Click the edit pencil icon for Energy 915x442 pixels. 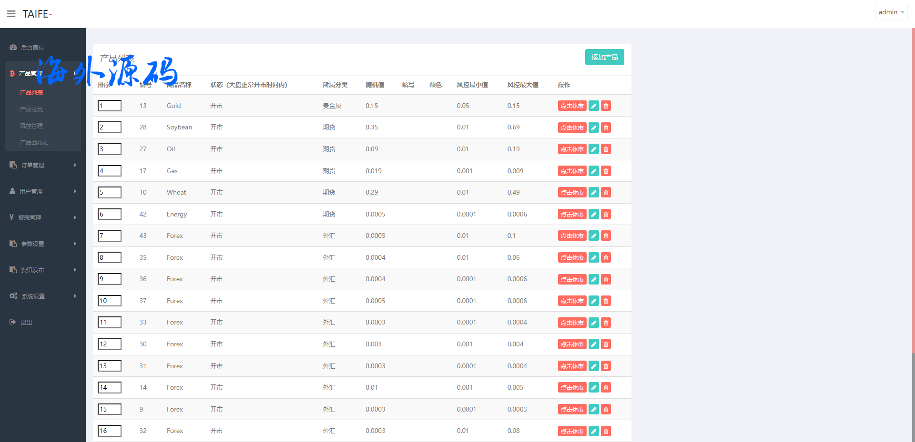[594, 215]
